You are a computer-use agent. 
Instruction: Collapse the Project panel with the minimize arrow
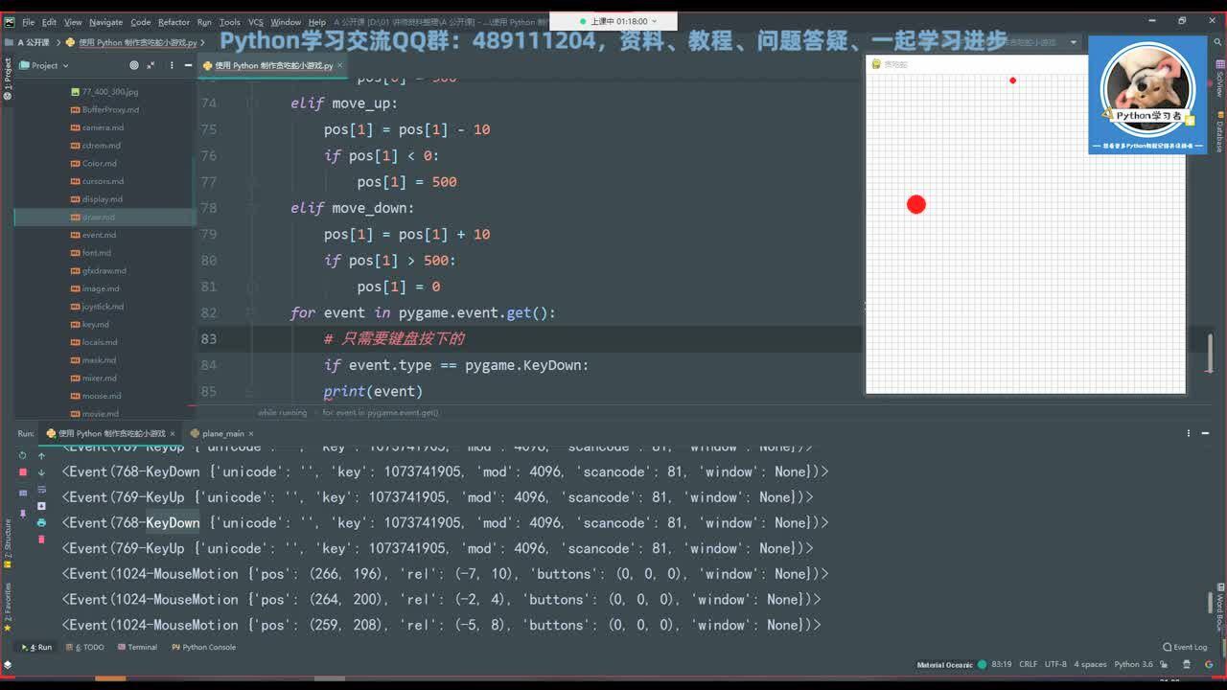[189, 65]
